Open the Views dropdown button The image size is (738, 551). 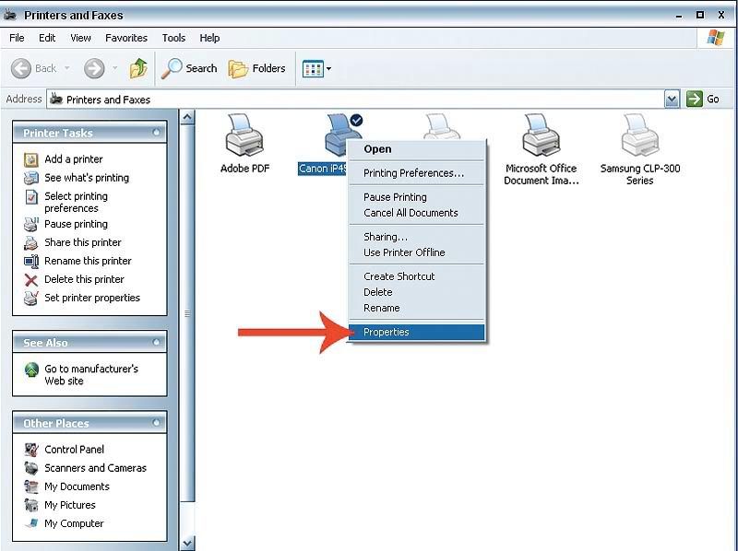[316, 68]
